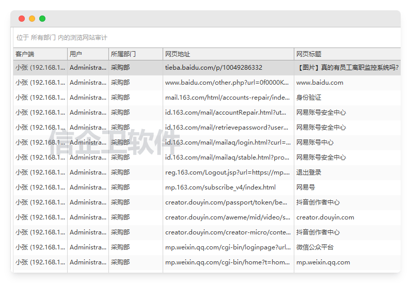
Task: Sort by the 用户 column header
Action: tap(87, 54)
